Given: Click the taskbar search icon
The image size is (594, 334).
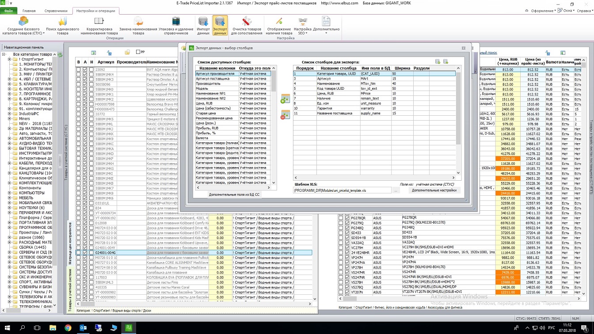Looking at the screenshot, I should (23, 328).
